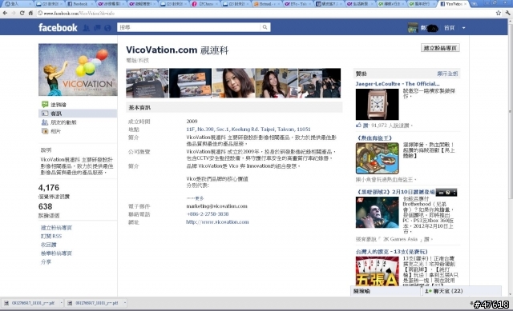513x311 pixels.
Task: Open the Taiwanese poker ad title
Action: click(x=392, y=252)
